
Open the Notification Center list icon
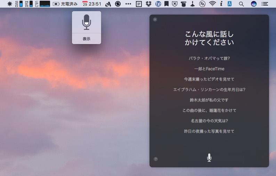(x=265, y=4)
